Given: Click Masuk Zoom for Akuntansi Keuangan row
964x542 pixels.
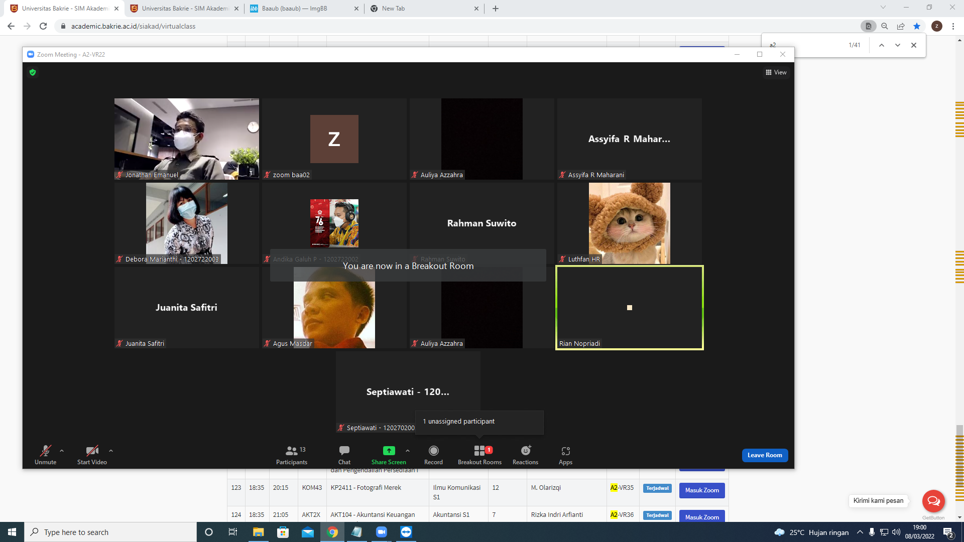Looking at the screenshot, I should pos(702,517).
